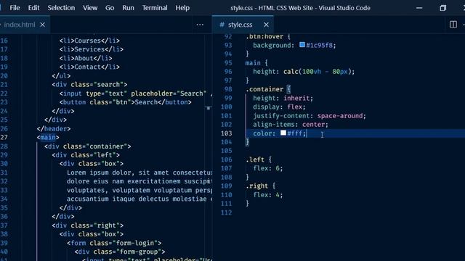Click the form class="form-login" line
This screenshot has width=465, height=261.
(114, 243)
